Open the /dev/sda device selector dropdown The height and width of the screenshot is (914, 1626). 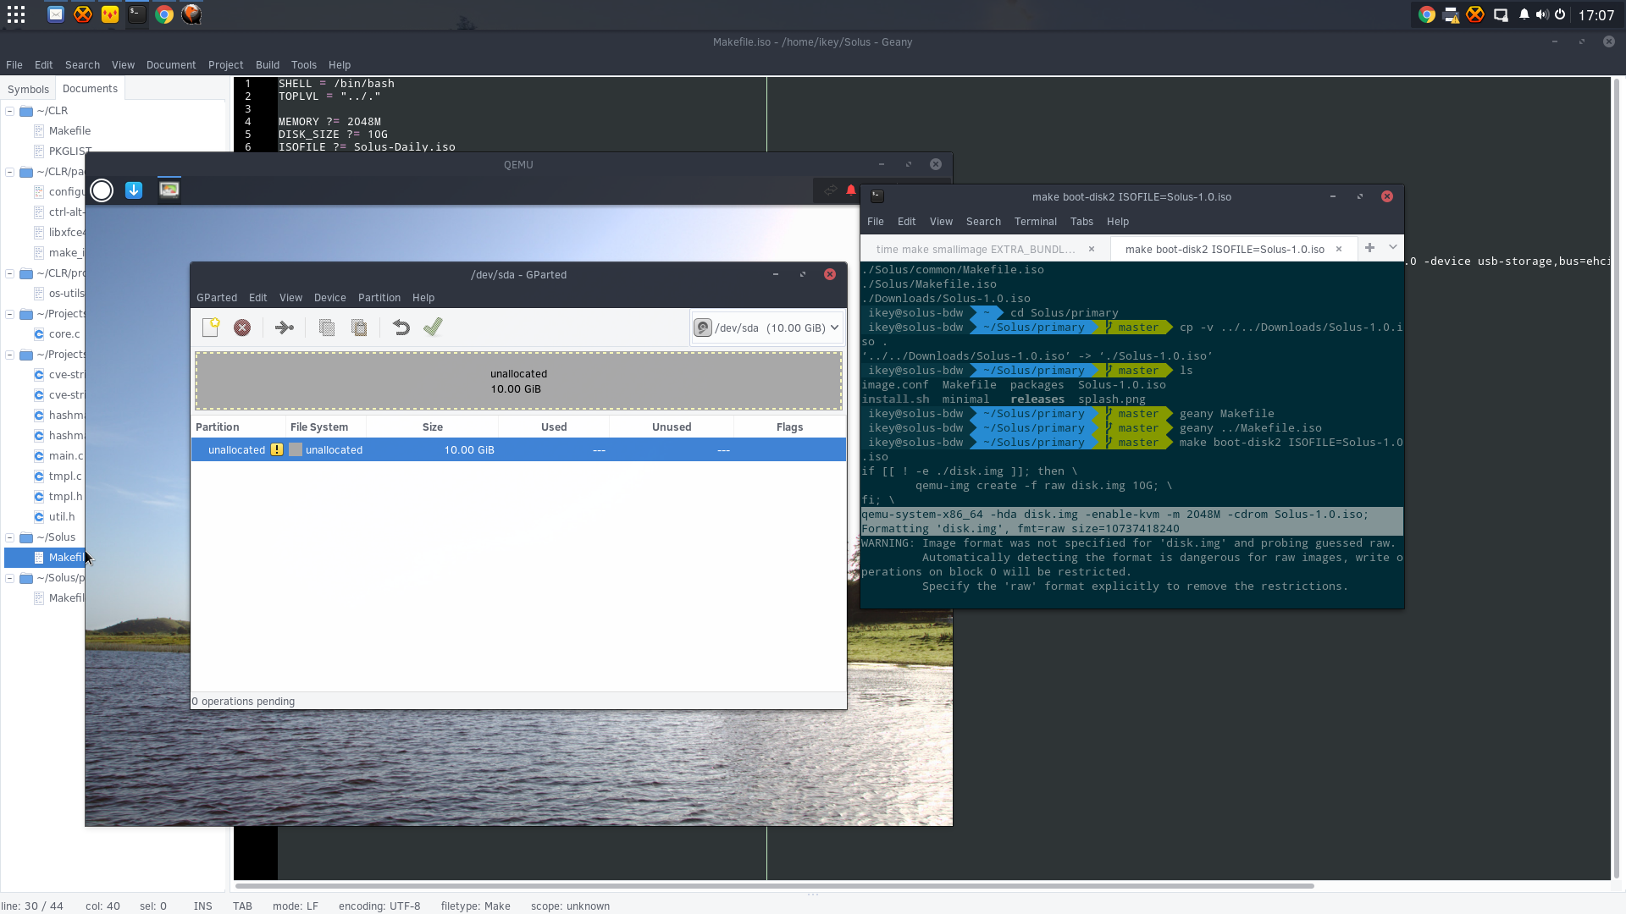pyautogui.click(x=766, y=328)
